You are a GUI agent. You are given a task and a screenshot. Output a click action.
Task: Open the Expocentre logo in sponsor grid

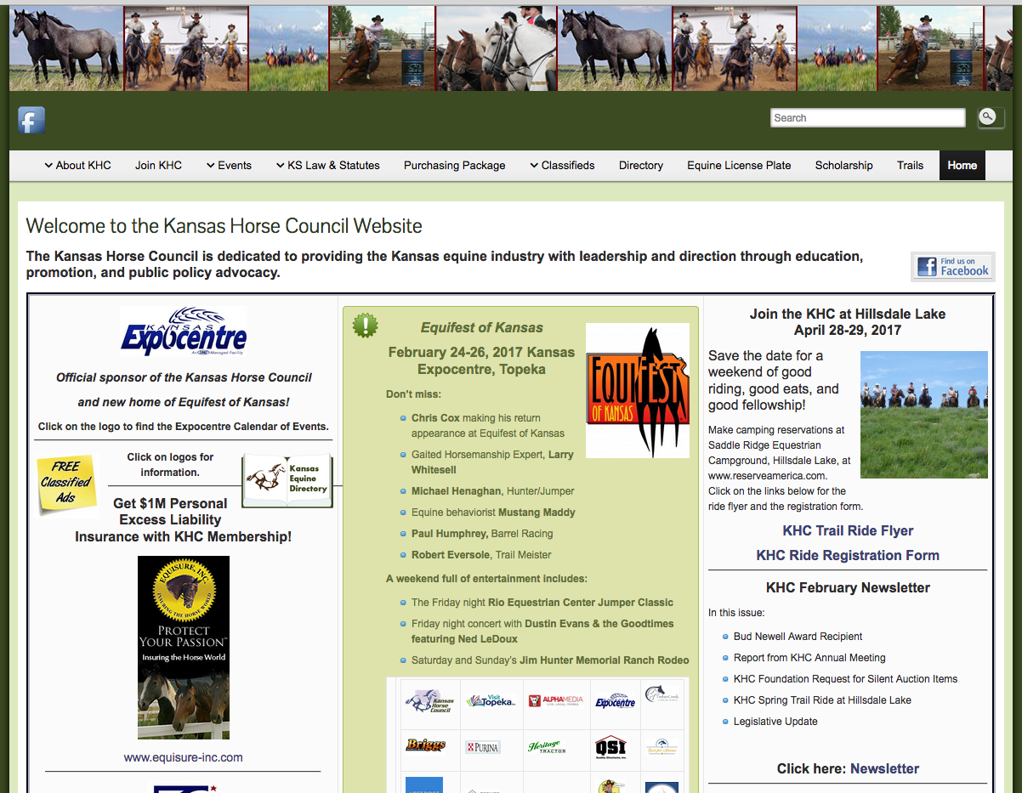(615, 701)
